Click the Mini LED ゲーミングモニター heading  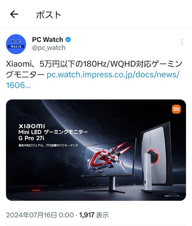[x=53, y=132]
